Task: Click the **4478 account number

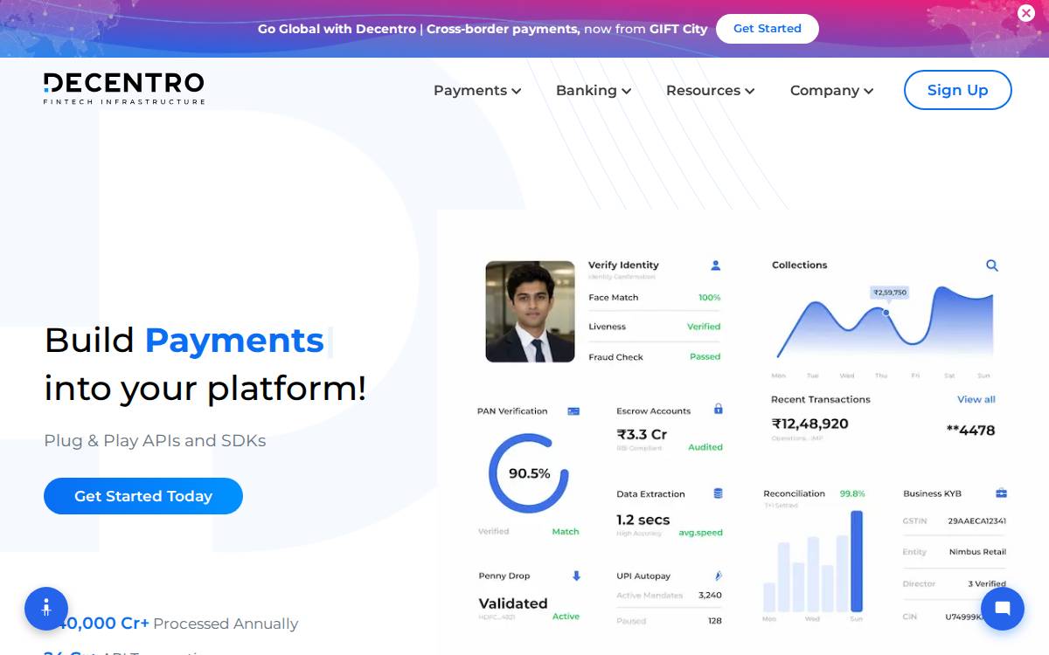Action: click(x=970, y=430)
